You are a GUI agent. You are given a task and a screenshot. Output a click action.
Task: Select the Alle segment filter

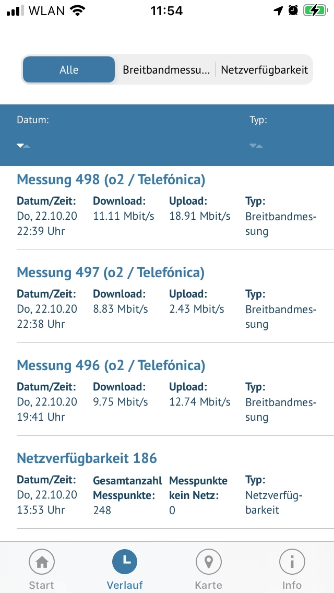[69, 70]
